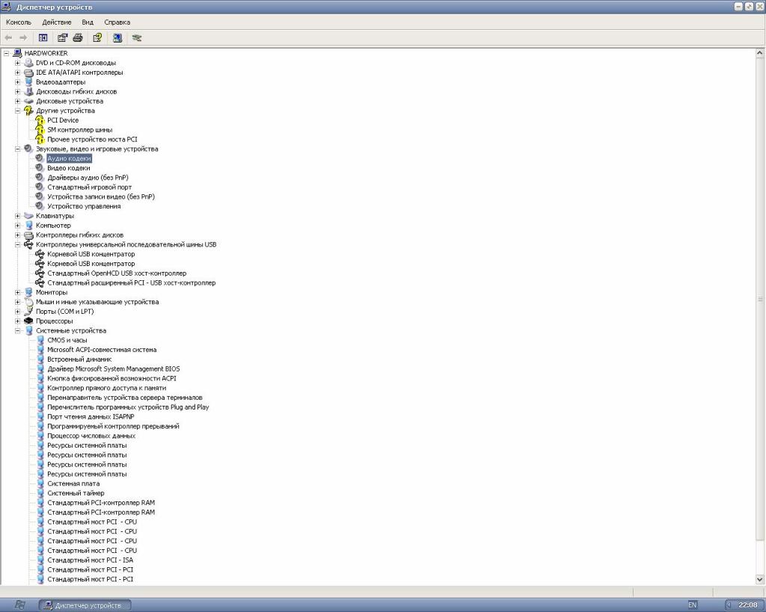Click the HARDWORKER computer icon
The width and height of the screenshot is (766, 612).
point(18,53)
